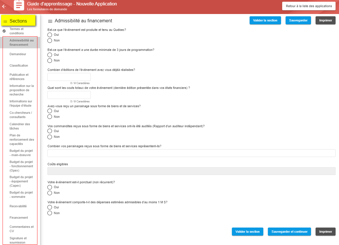This screenshot has width=339, height=245.
Task: Open Publication et références section
Action: point(19,77)
